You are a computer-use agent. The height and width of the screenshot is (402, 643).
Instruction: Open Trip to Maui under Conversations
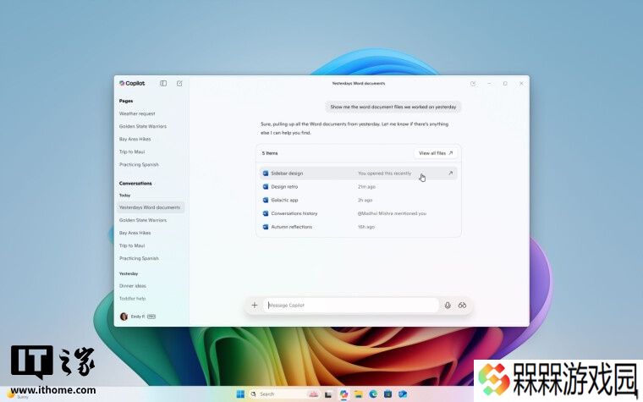pos(132,245)
